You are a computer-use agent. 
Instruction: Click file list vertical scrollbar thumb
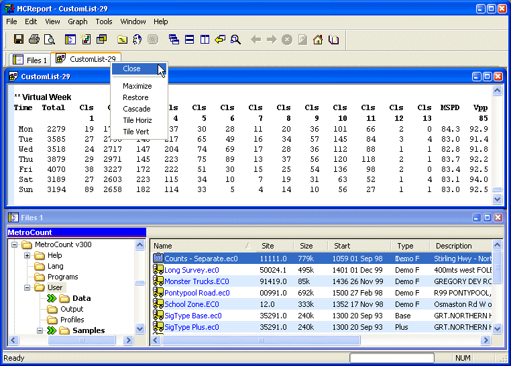point(497,267)
